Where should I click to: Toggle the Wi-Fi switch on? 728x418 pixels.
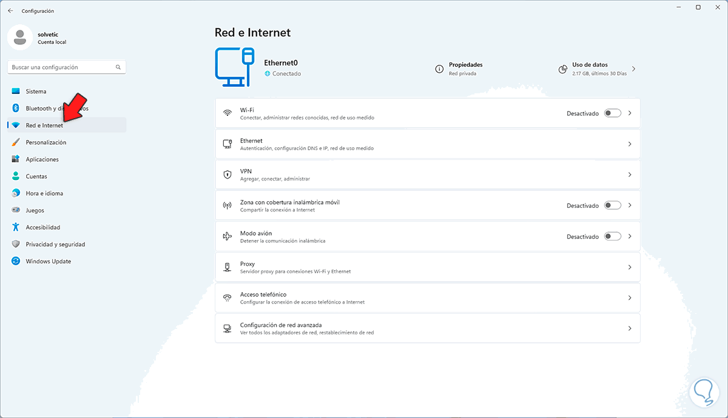click(x=613, y=113)
